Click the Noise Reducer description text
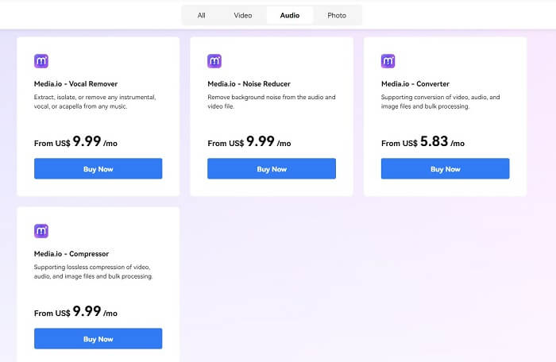 271,102
